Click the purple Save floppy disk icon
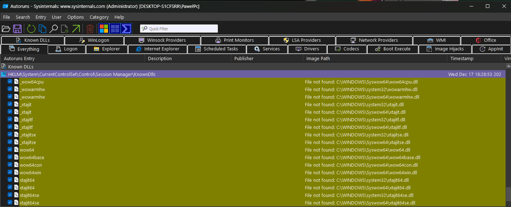 17,29
